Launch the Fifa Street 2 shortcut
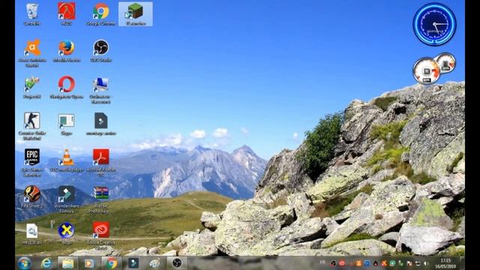The height and width of the screenshot is (270, 480). 31,197
